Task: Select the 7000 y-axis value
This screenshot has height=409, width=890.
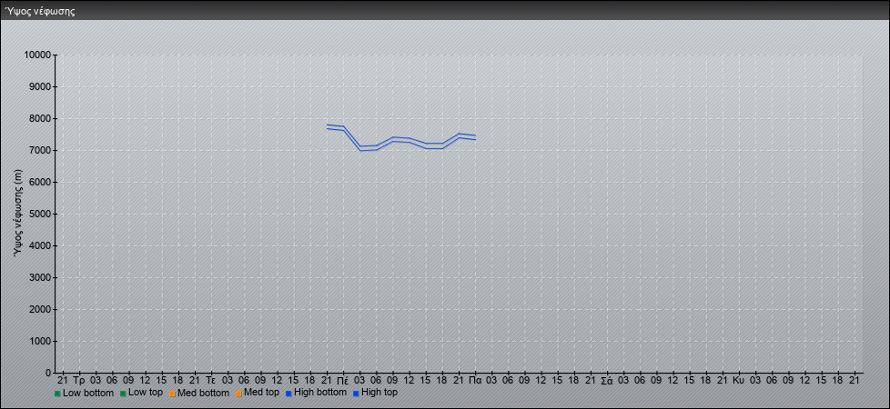Action: pos(40,150)
